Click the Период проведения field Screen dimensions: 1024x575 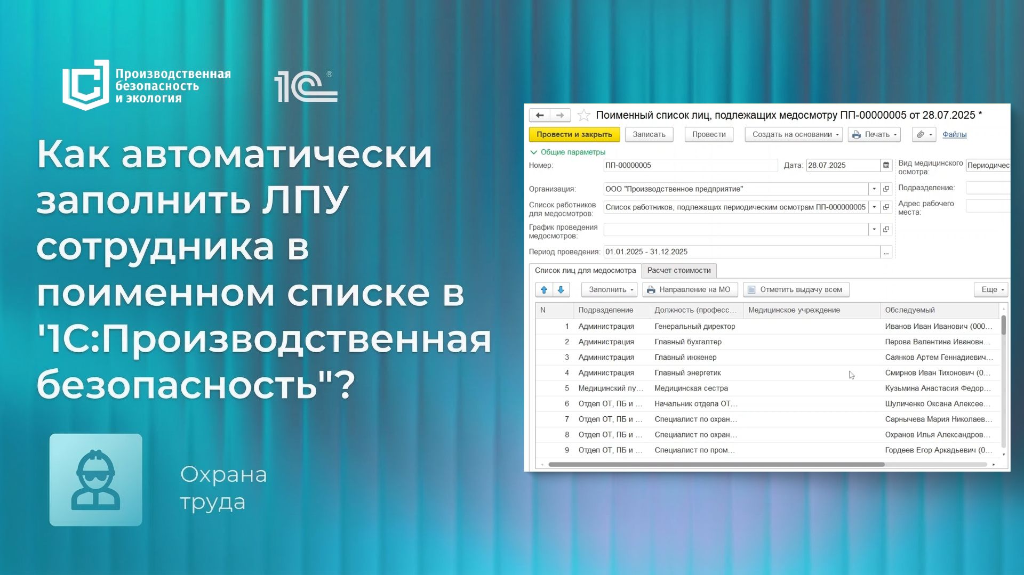coord(741,252)
